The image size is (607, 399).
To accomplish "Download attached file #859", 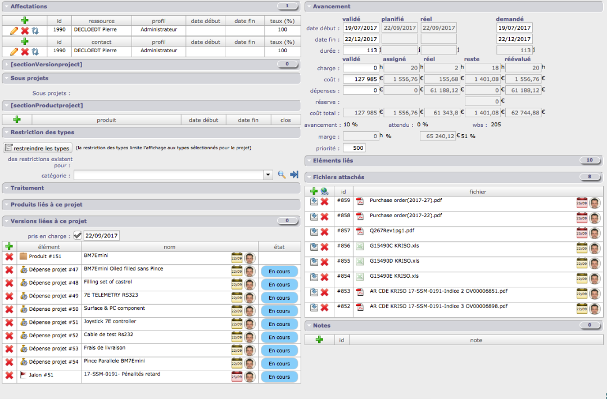I will coord(314,201).
